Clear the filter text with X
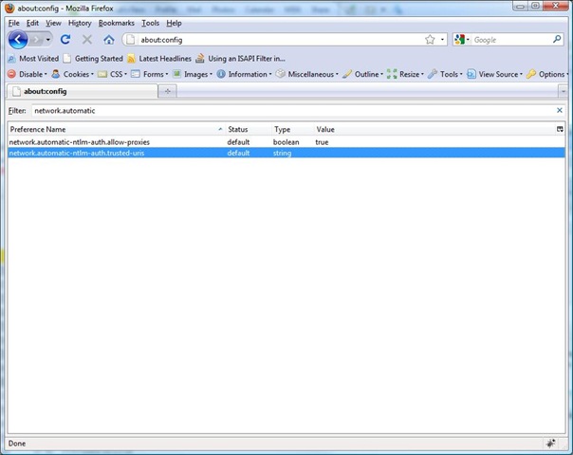The height and width of the screenshot is (455, 573). click(x=560, y=110)
